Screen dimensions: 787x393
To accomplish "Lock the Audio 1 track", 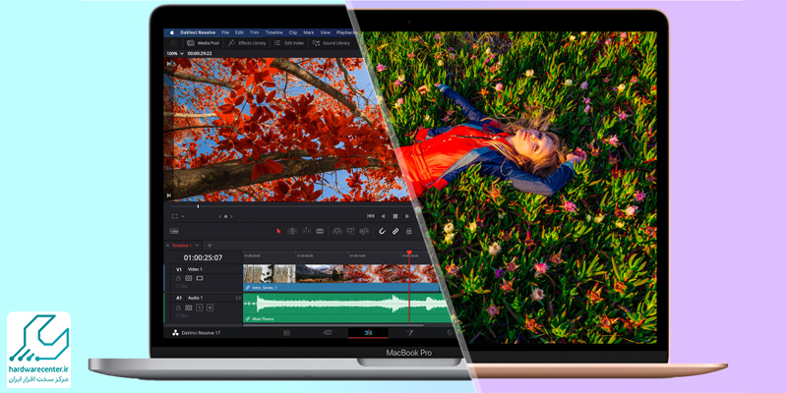I will click(179, 308).
